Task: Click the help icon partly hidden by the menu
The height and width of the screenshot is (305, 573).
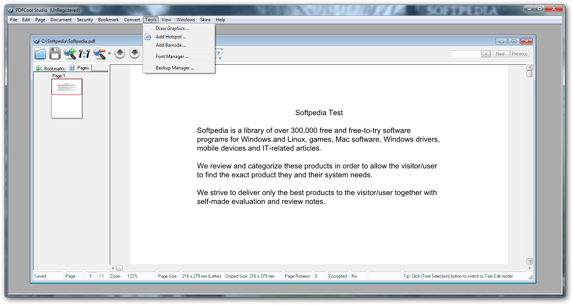Action: tap(219, 54)
